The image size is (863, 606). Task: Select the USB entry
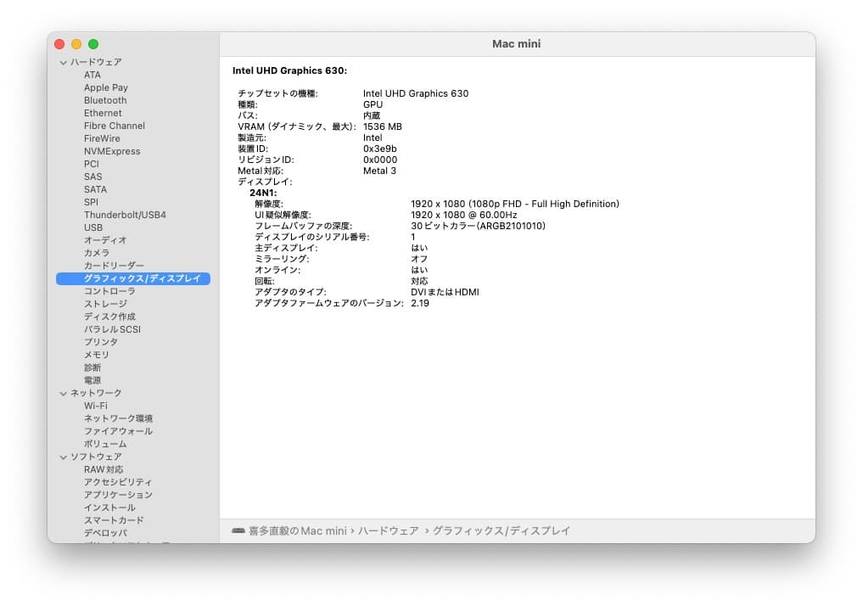tap(92, 227)
